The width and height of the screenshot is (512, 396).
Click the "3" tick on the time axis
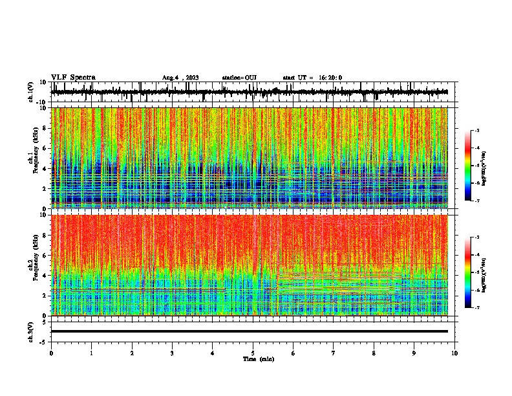(172, 353)
